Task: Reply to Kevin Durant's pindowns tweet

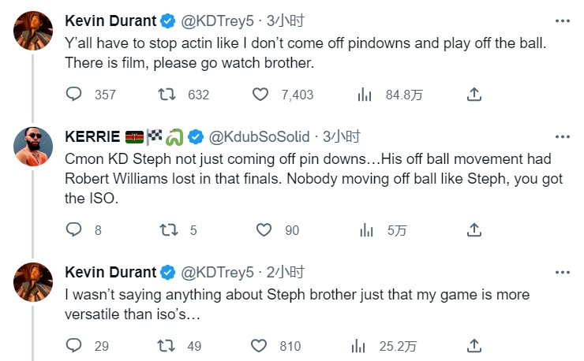Action: [73, 95]
